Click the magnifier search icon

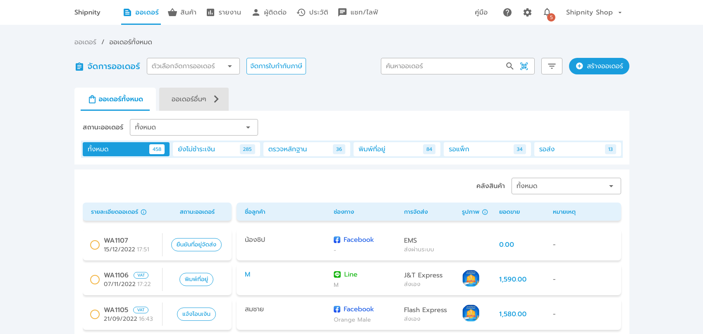tap(510, 66)
